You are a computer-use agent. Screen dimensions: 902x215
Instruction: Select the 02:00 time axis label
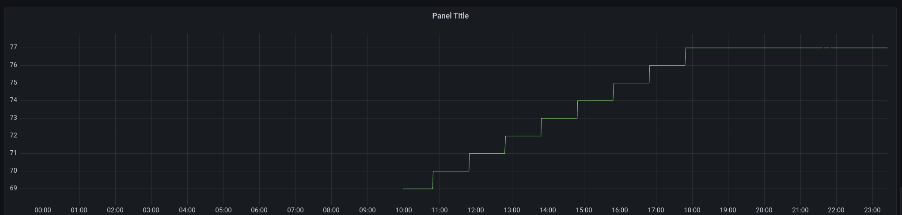pyautogui.click(x=115, y=210)
